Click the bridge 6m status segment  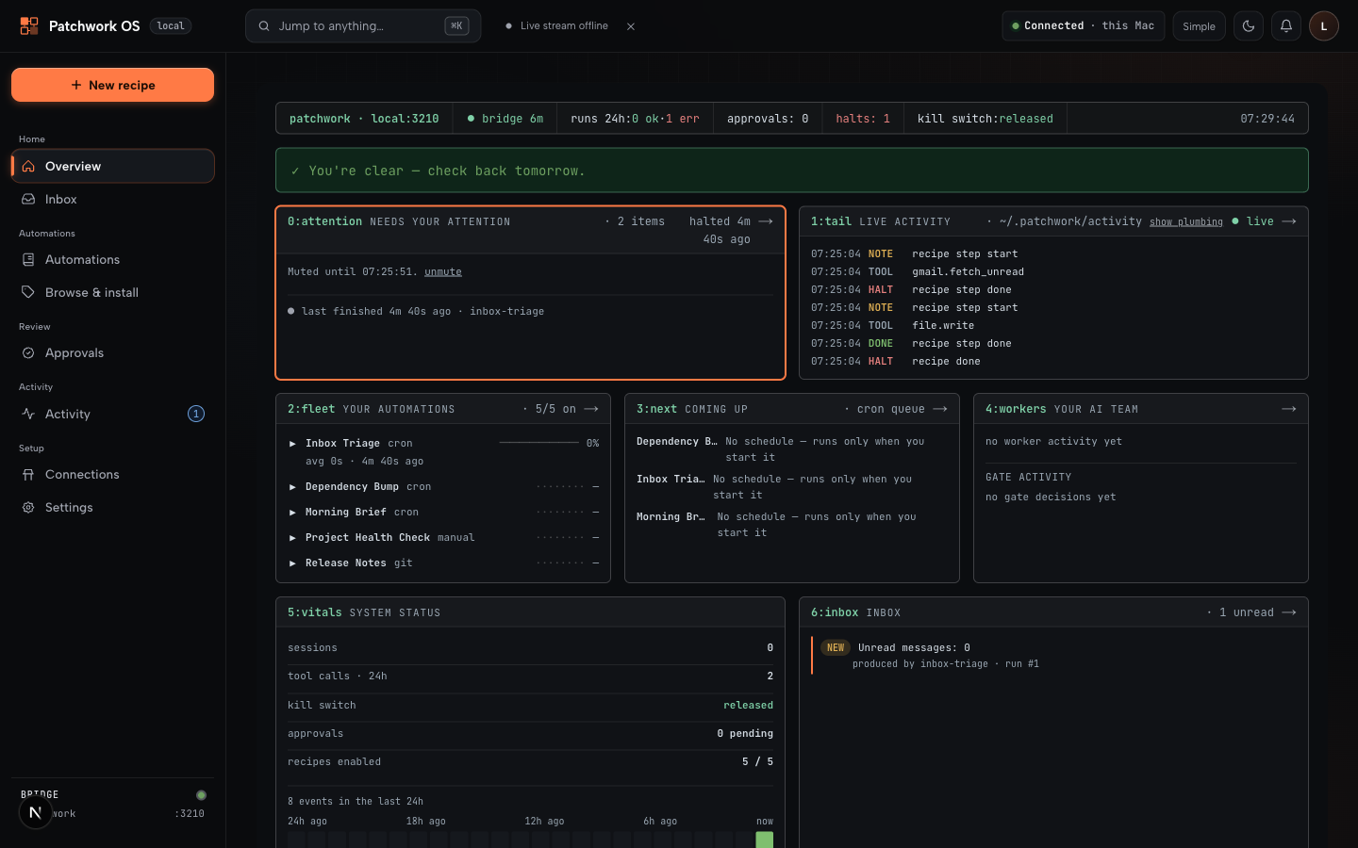pos(505,119)
